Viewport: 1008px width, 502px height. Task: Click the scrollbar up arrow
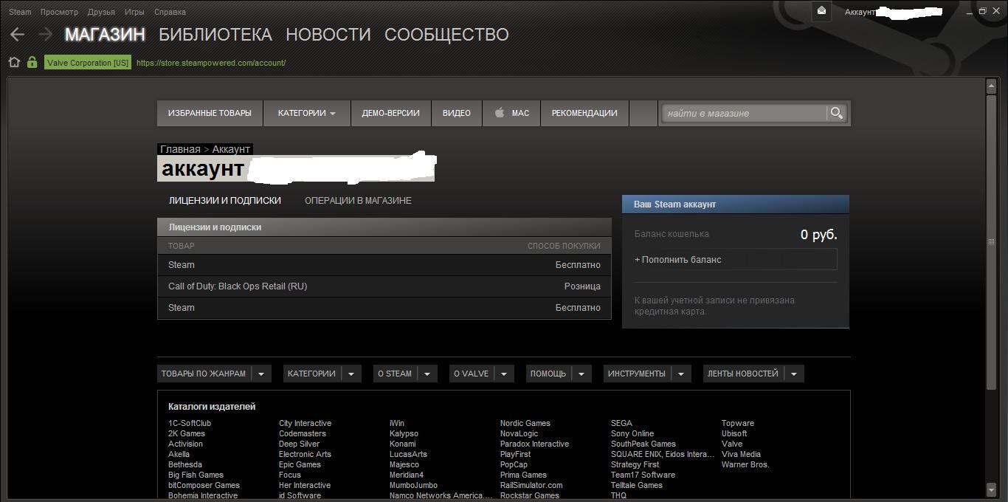[991, 86]
